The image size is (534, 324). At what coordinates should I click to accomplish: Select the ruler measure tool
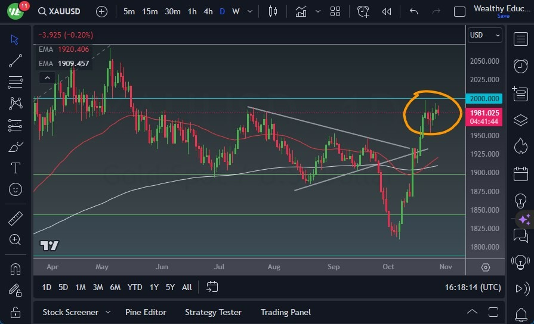pos(16,218)
